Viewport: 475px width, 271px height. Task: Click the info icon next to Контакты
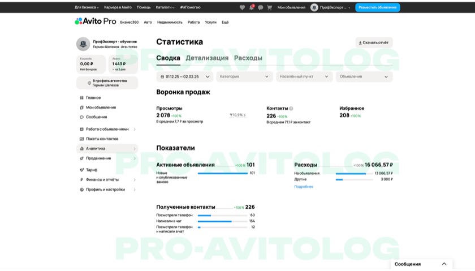tap(291, 109)
